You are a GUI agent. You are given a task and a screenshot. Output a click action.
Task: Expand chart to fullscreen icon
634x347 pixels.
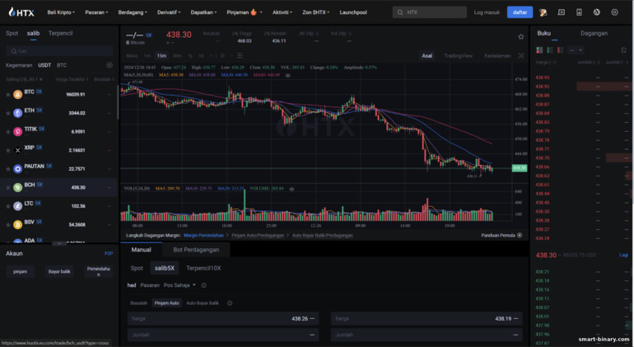pos(521,56)
